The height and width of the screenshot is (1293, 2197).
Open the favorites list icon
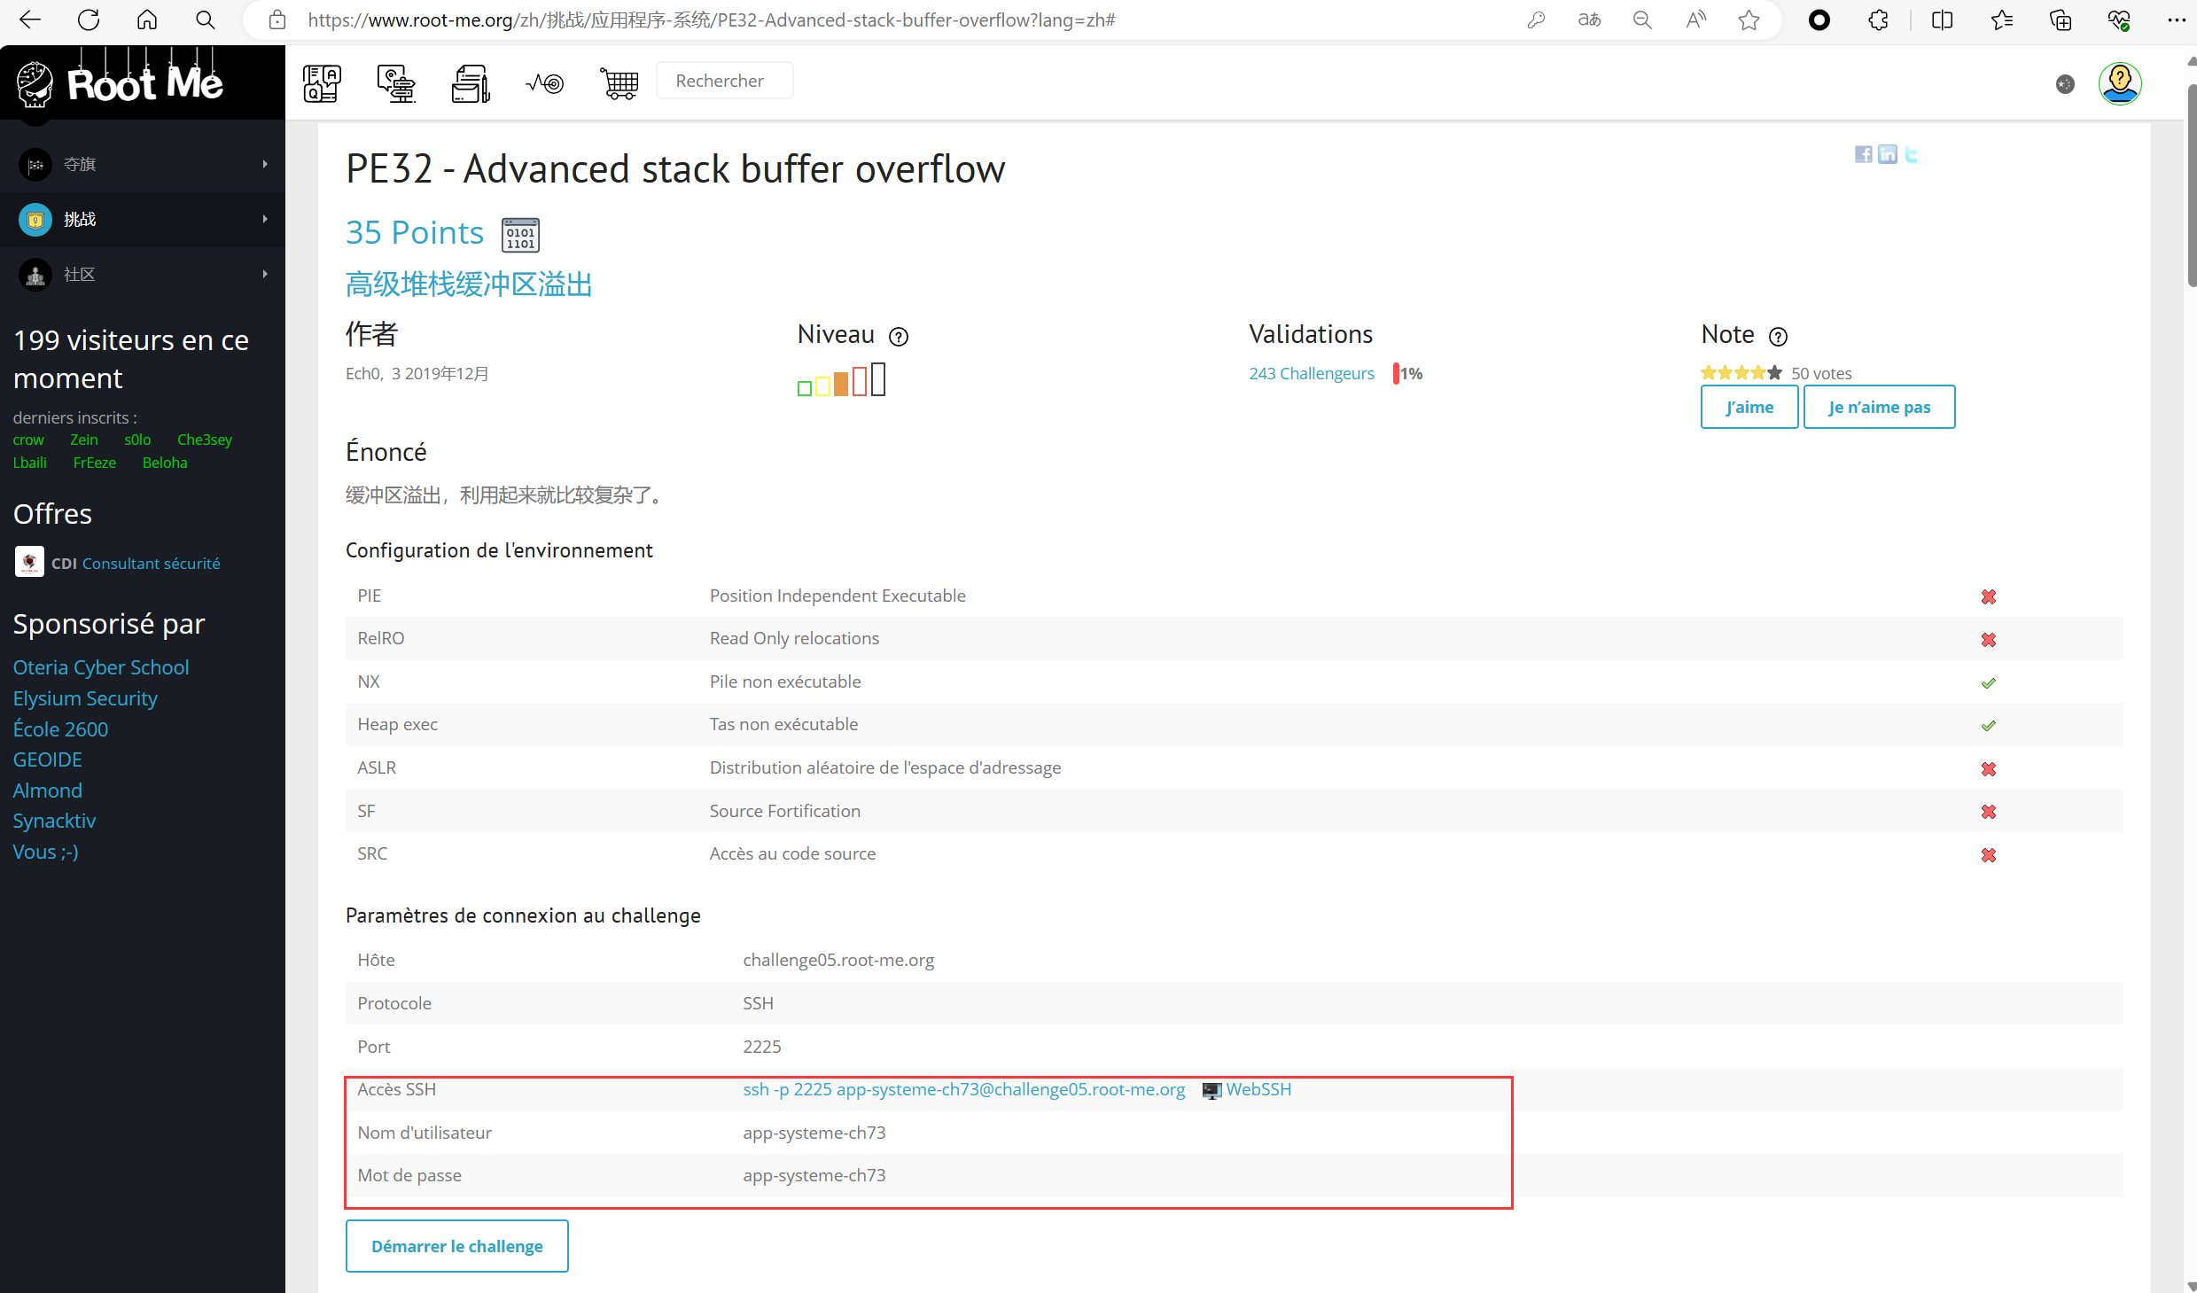click(x=2001, y=19)
